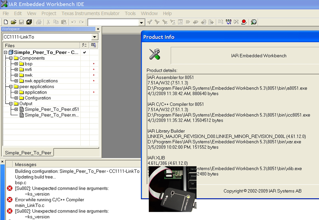
Task: Click the Copy toolbar icon
Action: (x=56, y=22)
